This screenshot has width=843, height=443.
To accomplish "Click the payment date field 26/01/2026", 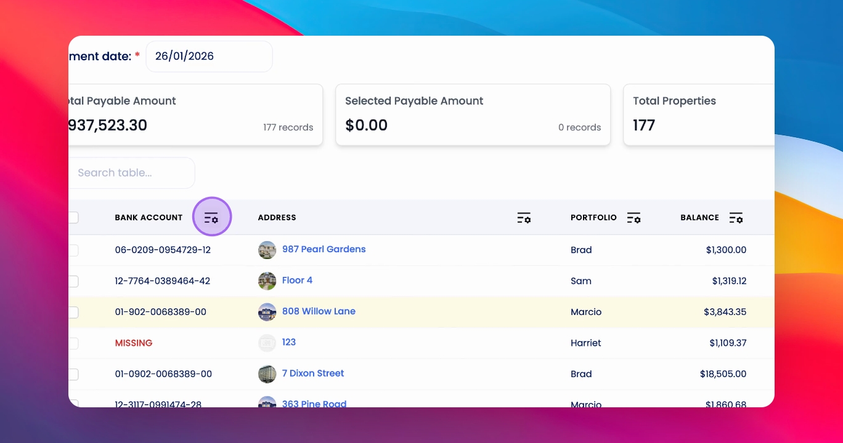I will coord(209,57).
